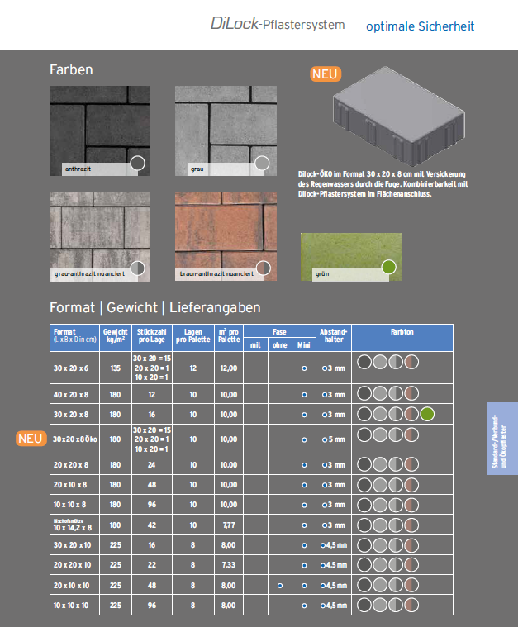This screenshot has height=627, width=518.
Task: Click the optimale Sicherheit heading
Action: coord(420,26)
